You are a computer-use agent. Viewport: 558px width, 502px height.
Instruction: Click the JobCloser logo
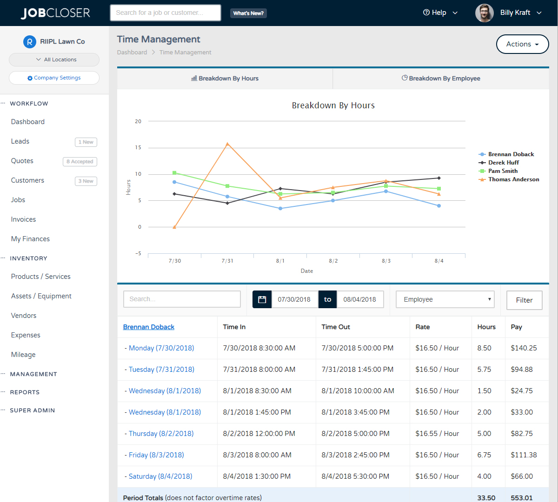(x=55, y=13)
